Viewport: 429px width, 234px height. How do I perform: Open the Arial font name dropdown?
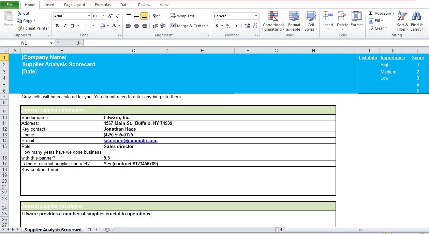pos(89,16)
